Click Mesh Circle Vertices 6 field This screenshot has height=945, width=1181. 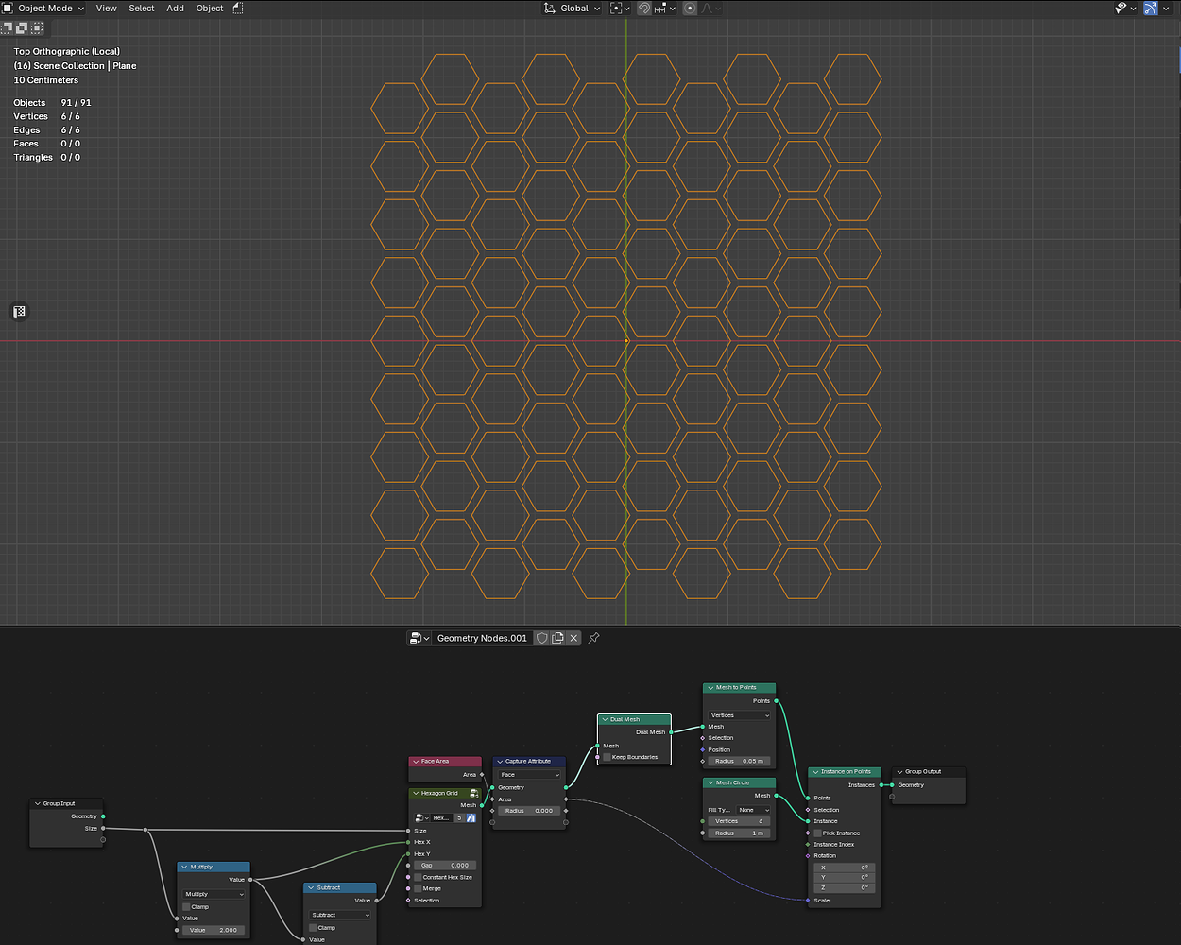pos(740,821)
